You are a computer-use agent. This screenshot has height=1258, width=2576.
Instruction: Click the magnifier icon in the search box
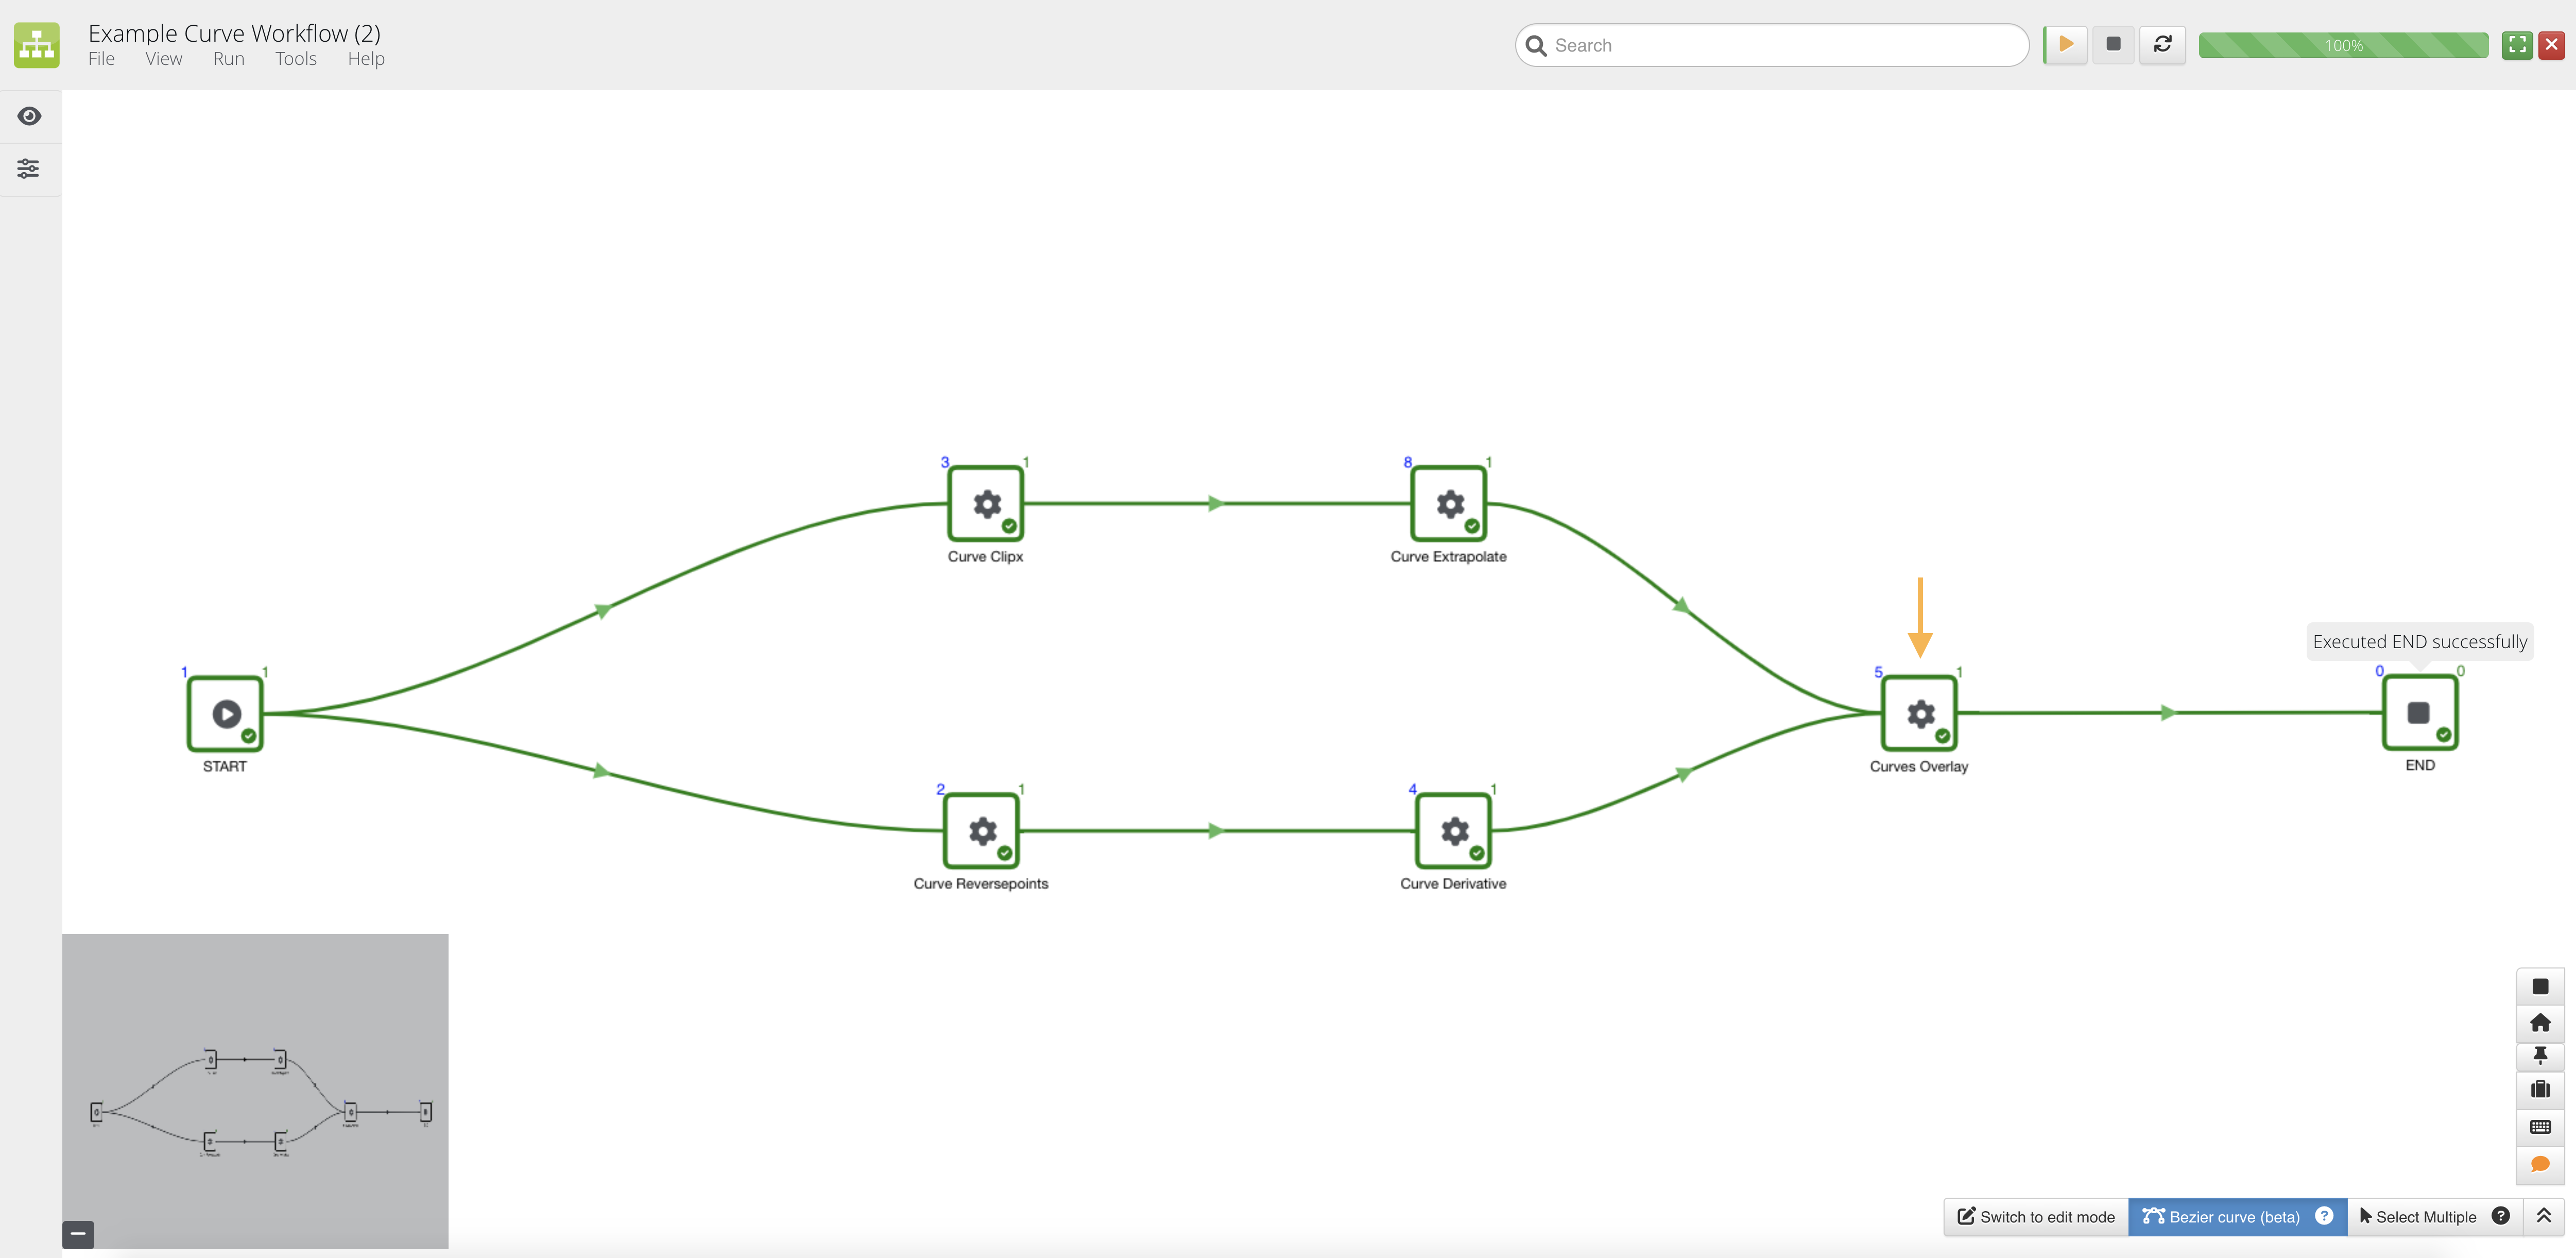pos(1536,46)
